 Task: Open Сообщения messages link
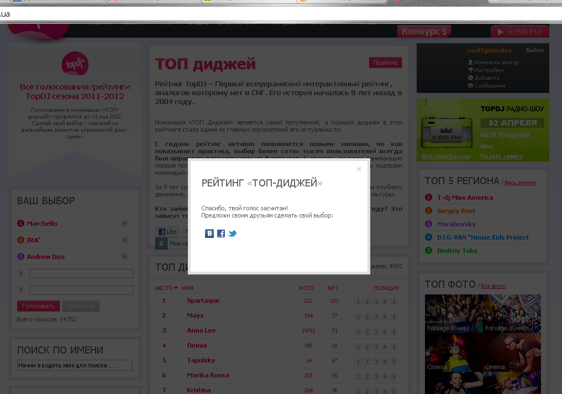click(x=490, y=85)
